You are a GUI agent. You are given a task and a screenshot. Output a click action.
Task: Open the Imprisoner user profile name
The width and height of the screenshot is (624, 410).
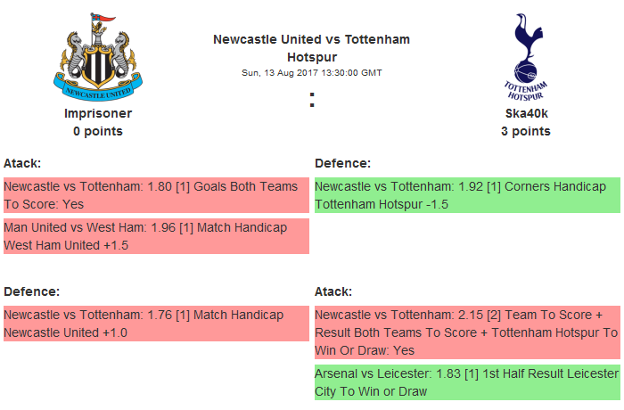tap(98, 113)
